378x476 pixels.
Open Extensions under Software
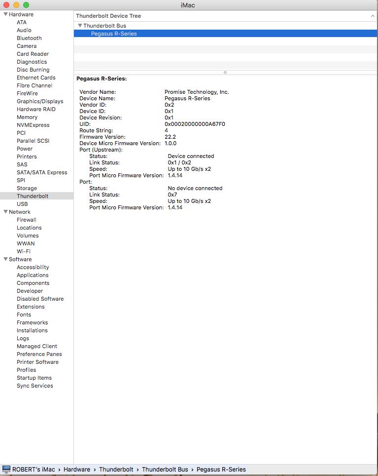click(x=31, y=307)
